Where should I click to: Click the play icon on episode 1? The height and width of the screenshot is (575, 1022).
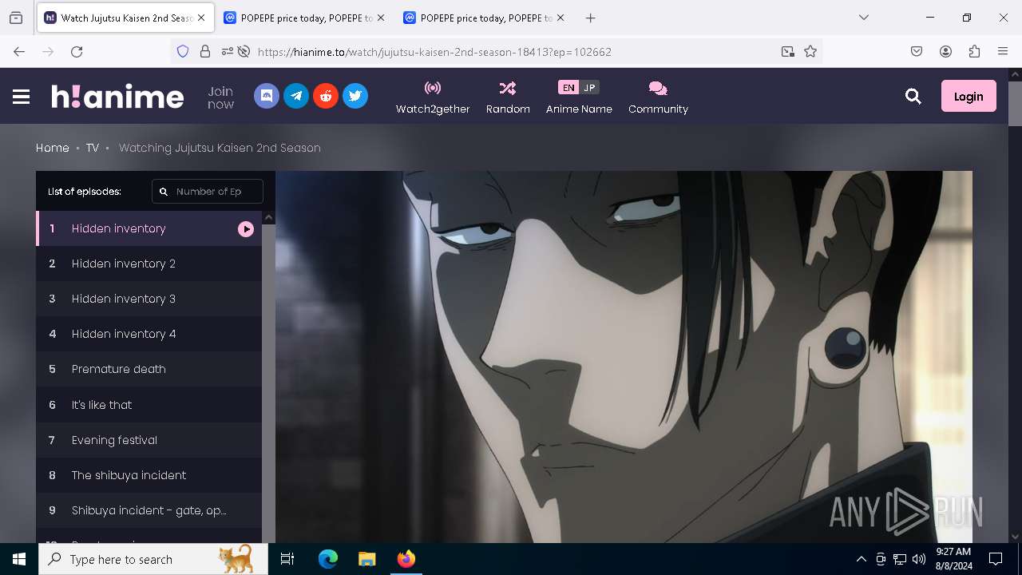(x=246, y=229)
